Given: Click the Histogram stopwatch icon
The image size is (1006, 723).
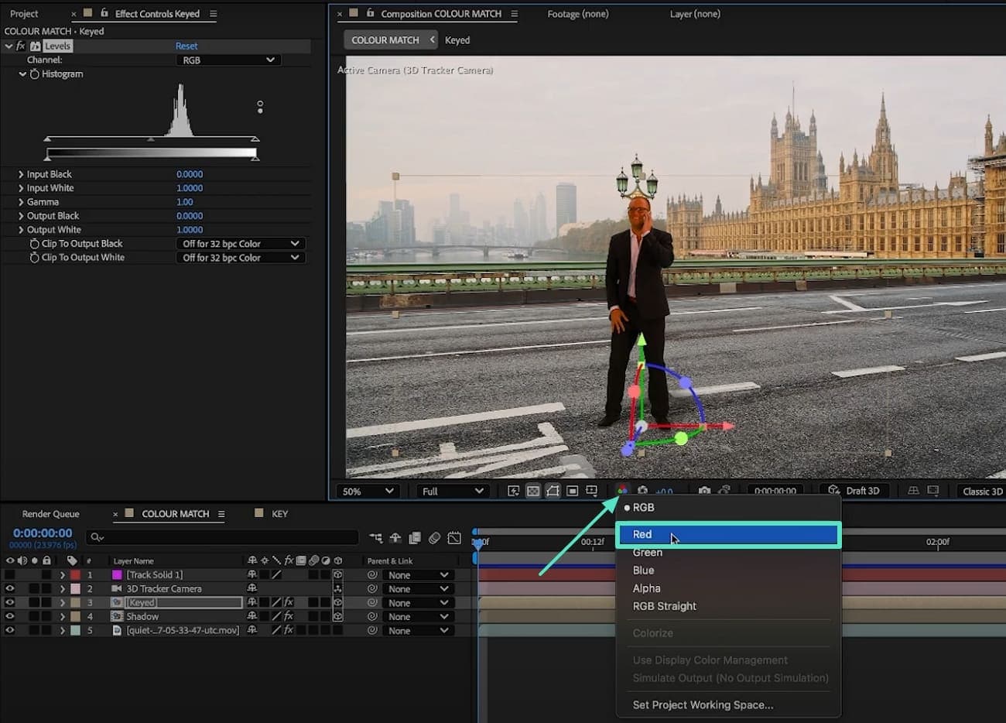Looking at the screenshot, I should (x=34, y=74).
